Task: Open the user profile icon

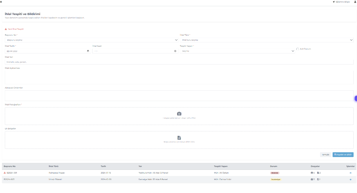Action: (355, 2)
